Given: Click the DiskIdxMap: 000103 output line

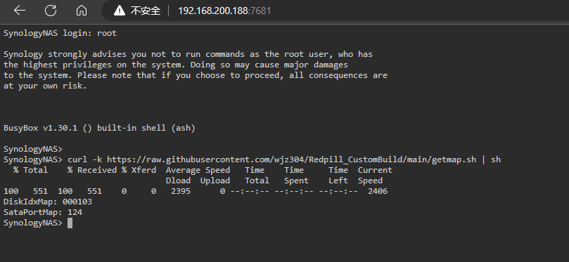Looking at the screenshot, I should click(x=48, y=202).
